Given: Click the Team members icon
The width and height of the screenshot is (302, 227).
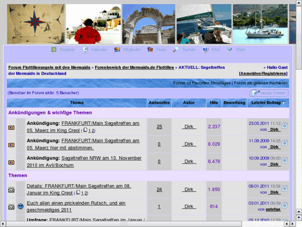Looking at the screenshot, I should [x=150, y=50].
